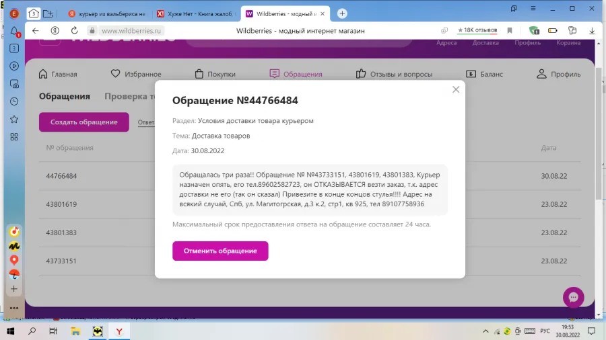Image resolution: width=606 pixels, height=340 pixels.
Task: Click the new tab group folder icon
Action: point(48,13)
